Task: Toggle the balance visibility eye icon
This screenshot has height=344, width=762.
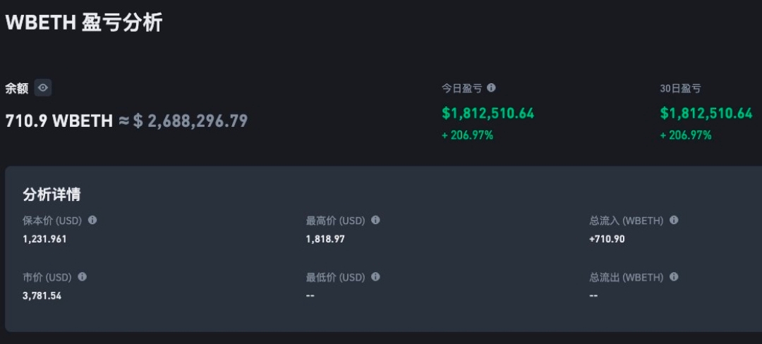Action: (x=43, y=88)
